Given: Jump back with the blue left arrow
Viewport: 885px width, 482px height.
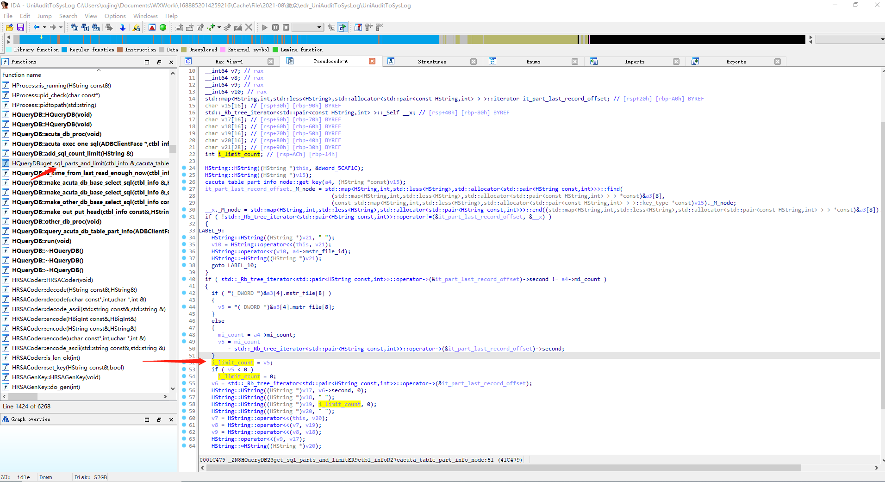Looking at the screenshot, I should (36, 27).
